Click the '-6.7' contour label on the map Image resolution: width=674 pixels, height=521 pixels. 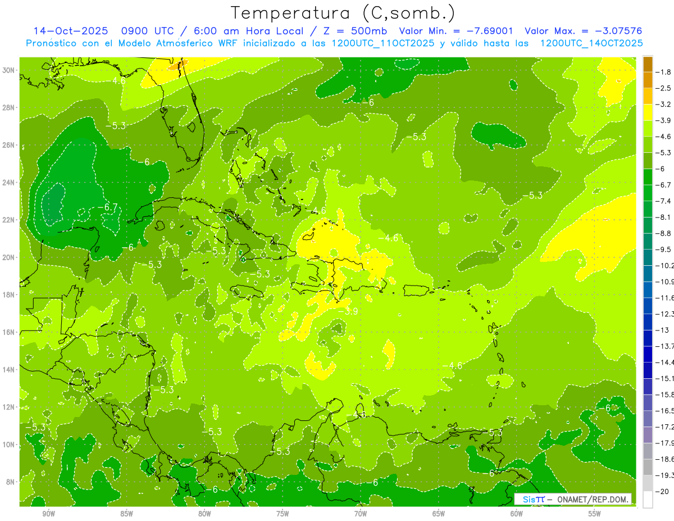pos(107,207)
